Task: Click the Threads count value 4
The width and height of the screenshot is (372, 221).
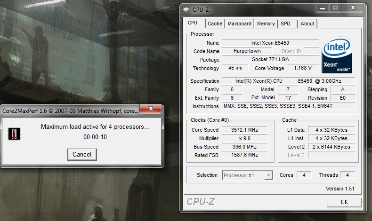Action: tap(348, 175)
